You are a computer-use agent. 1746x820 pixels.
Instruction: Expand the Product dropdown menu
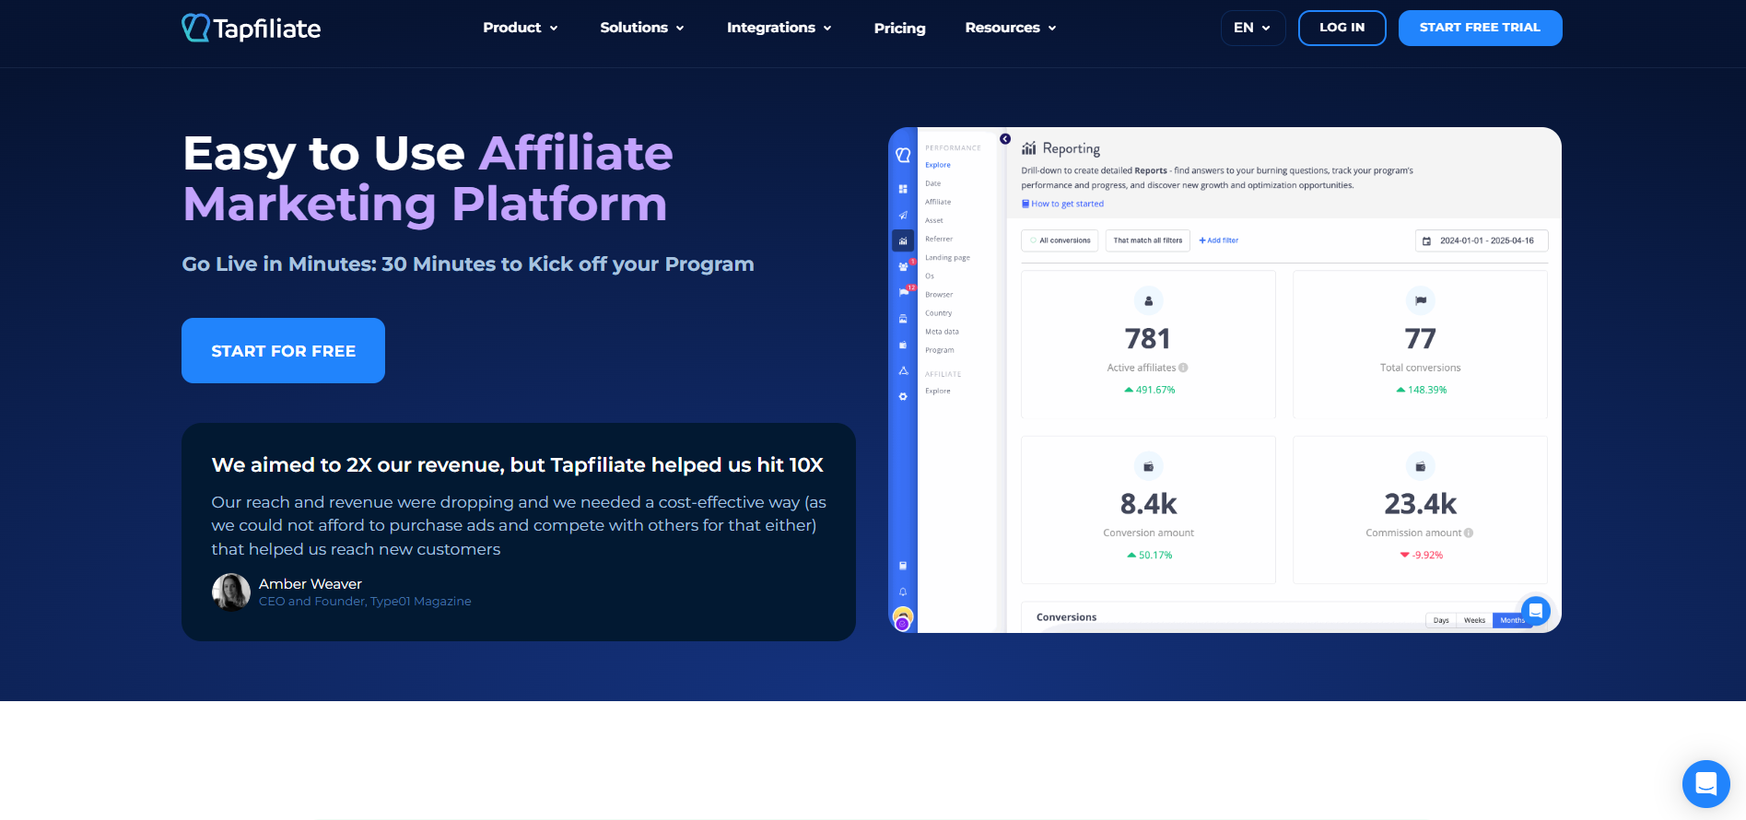pyautogui.click(x=520, y=28)
